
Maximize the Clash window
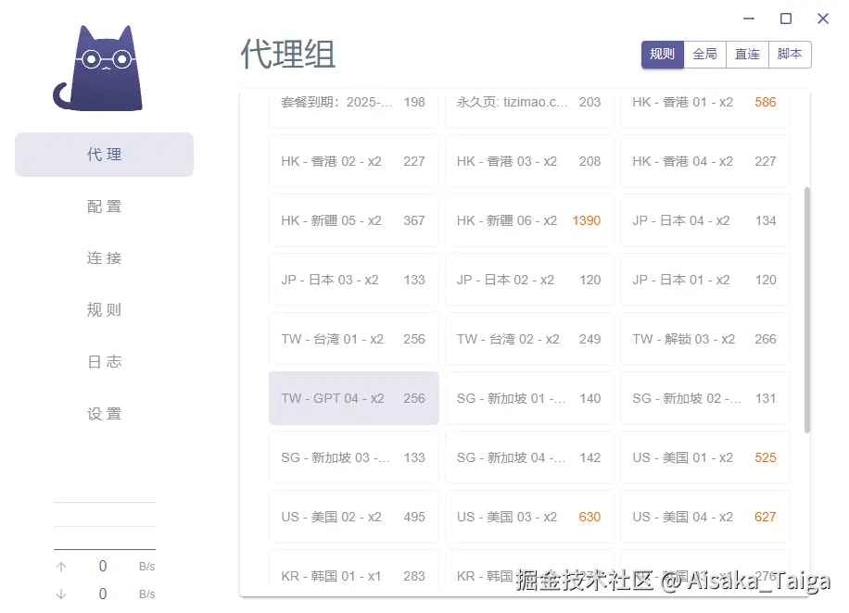coord(786,19)
